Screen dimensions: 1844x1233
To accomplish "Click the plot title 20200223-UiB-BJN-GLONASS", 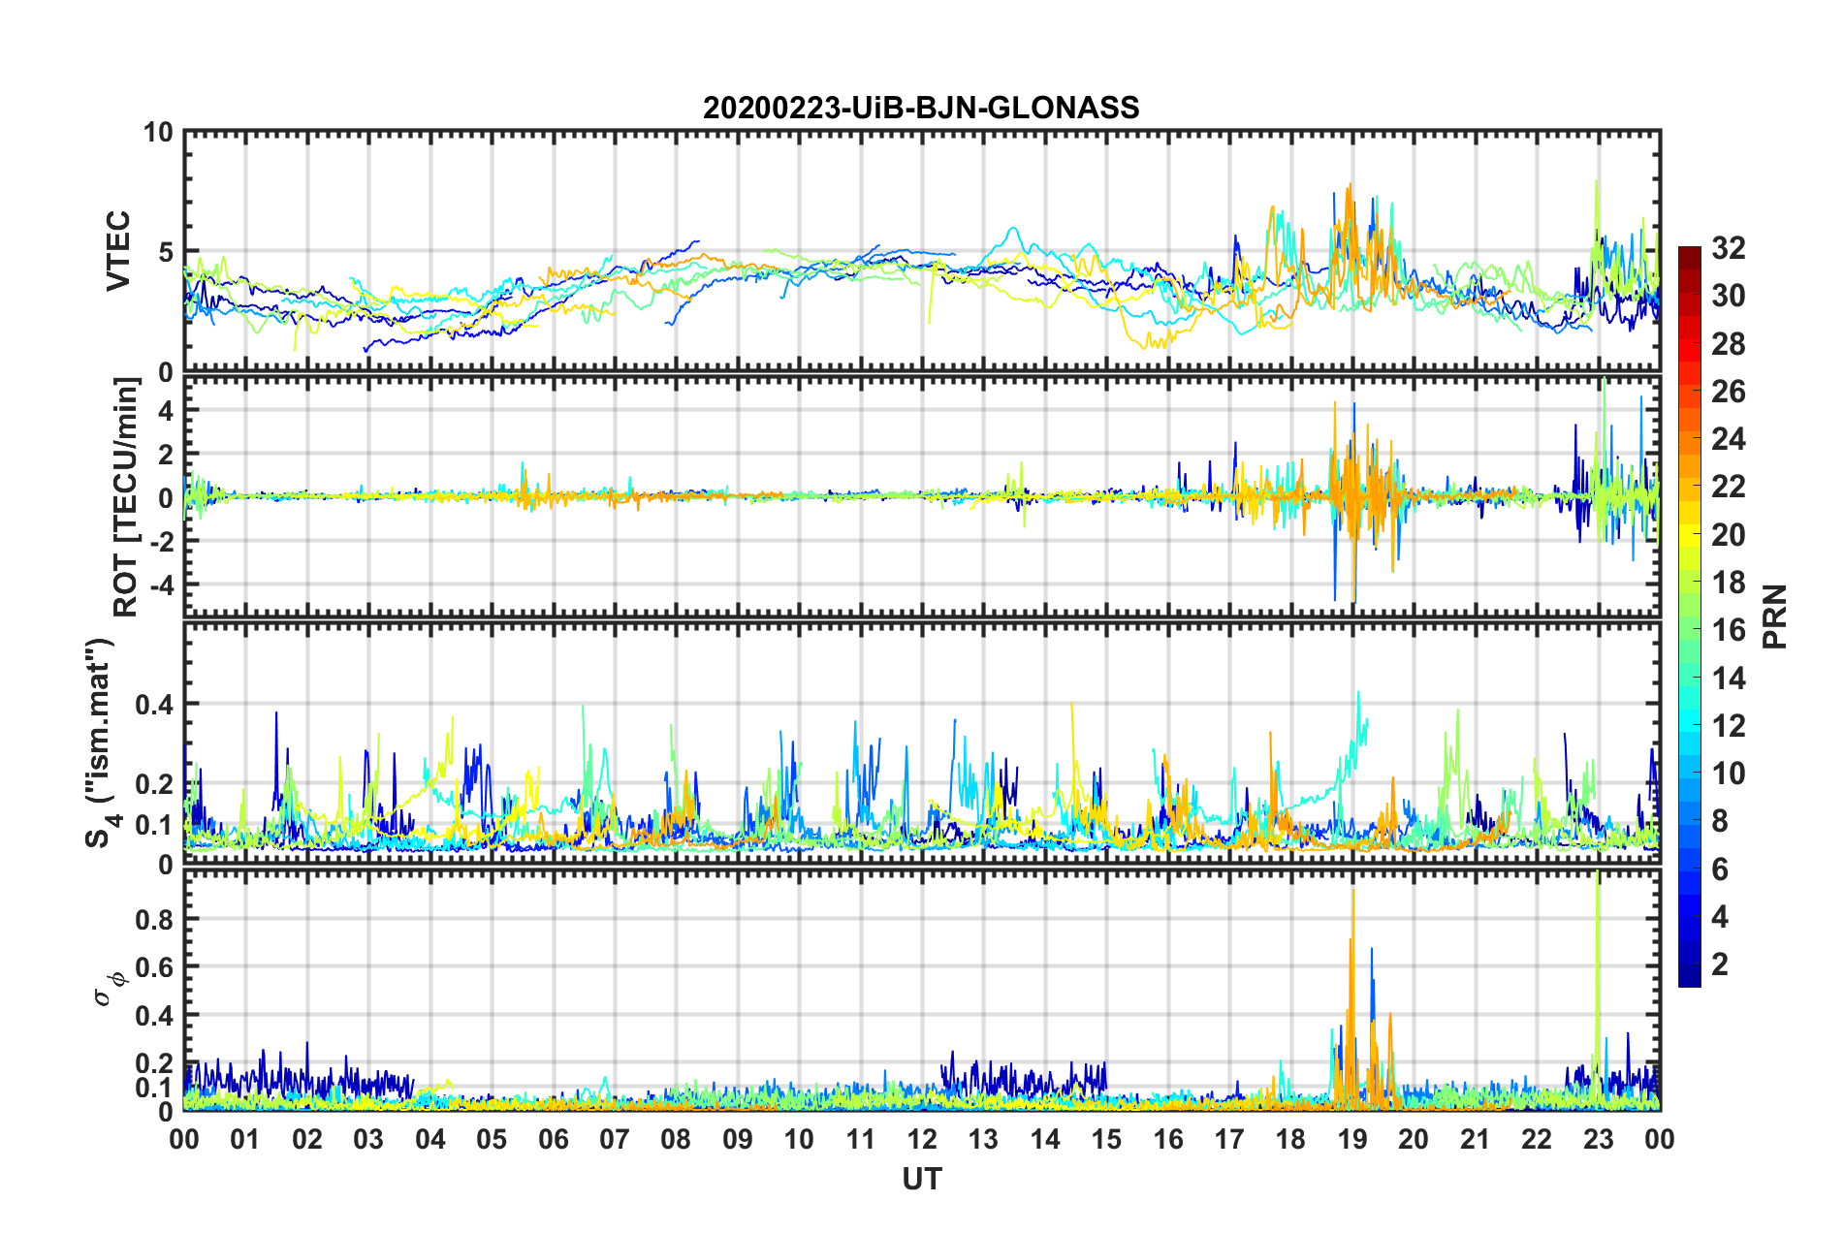I will pyautogui.click(x=921, y=108).
